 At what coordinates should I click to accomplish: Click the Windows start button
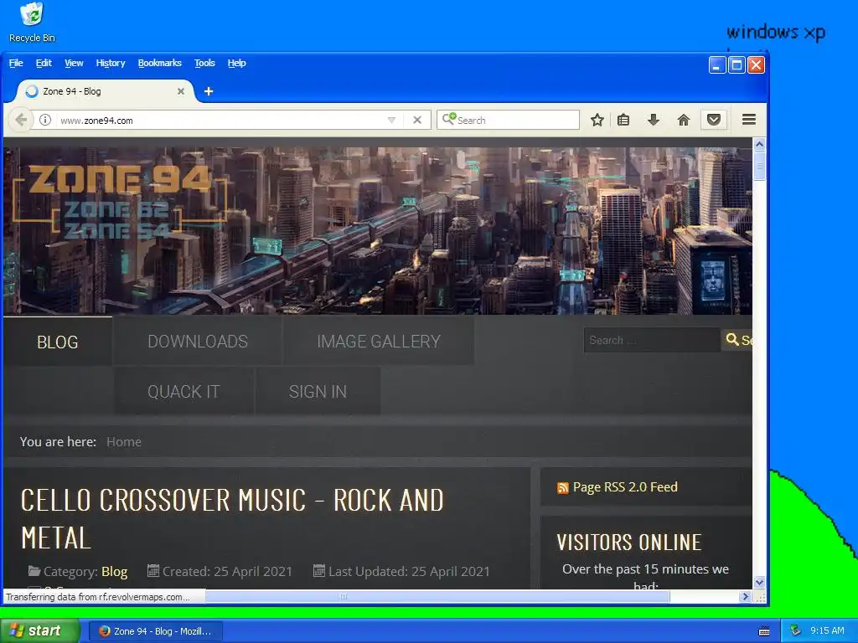39,631
